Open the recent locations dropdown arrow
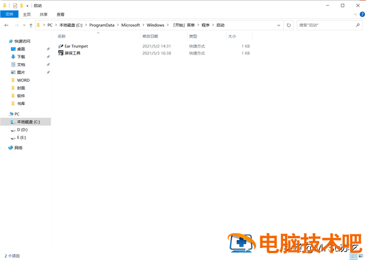Viewport: 366px width, 260px height. [23, 25]
